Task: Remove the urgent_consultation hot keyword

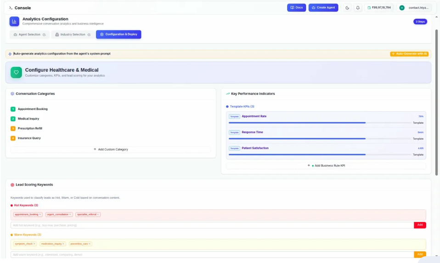Action: pyautogui.click(x=70, y=214)
